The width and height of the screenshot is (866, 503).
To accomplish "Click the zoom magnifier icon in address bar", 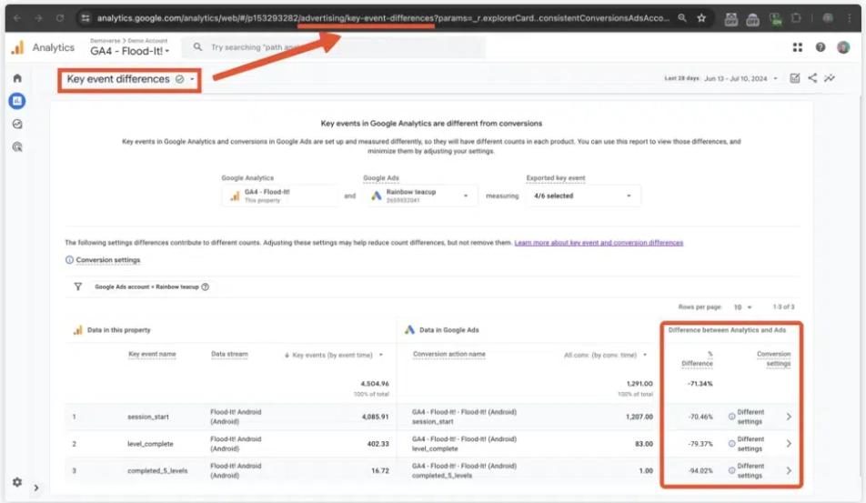I will tap(682, 18).
